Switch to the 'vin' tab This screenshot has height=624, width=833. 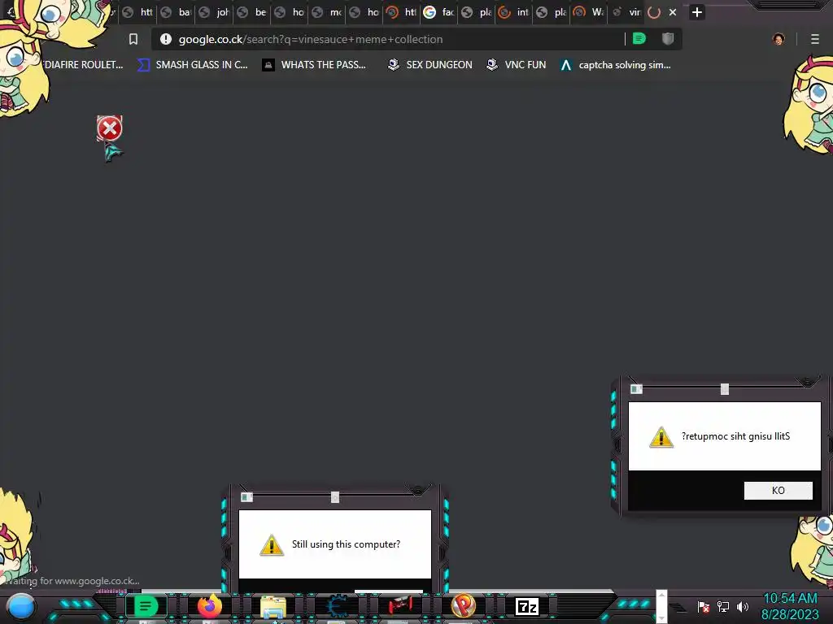tap(627, 12)
